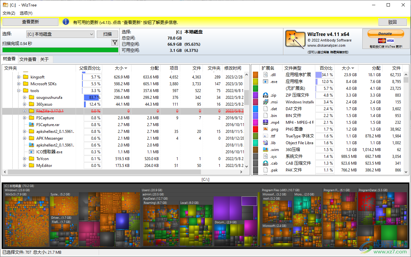Image resolution: width=411 pixels, height=257 pixels.
Task: Click the 隐藏捐赠按钮 link
Action: tap(340, 52)
